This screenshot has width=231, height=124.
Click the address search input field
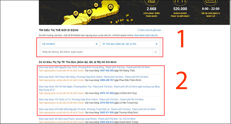coord(96,52)
